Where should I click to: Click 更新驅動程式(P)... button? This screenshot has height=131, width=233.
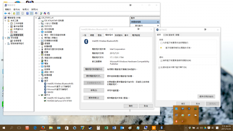pos(94,76)
